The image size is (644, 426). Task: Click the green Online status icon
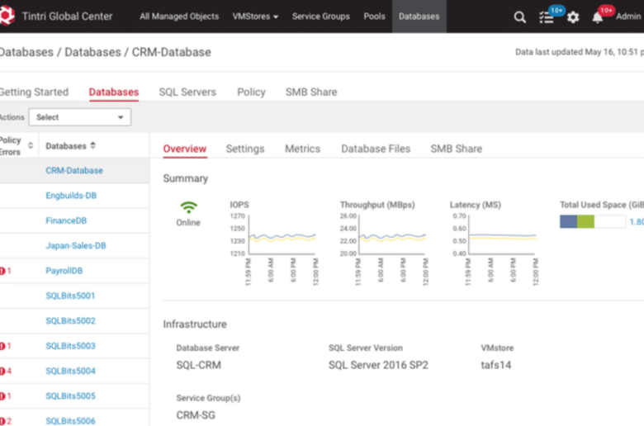[188, 207]
